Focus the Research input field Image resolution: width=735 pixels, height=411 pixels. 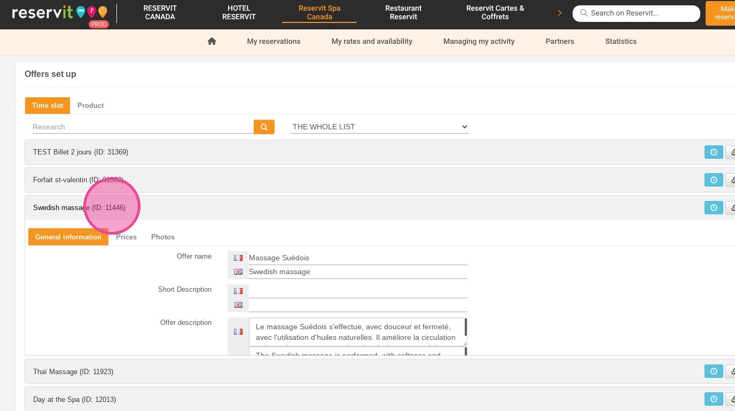pos(142,127)
